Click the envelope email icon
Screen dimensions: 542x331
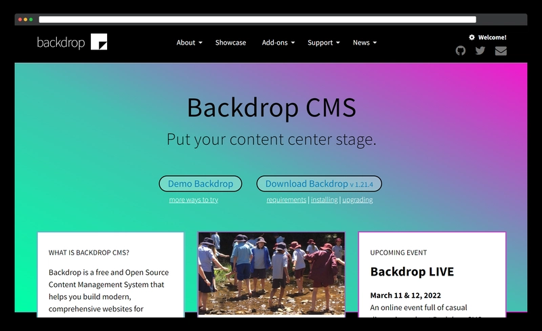click(501, 51)
